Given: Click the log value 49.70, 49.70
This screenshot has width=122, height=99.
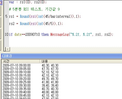Looking at the screenshot, I should 50,79.
